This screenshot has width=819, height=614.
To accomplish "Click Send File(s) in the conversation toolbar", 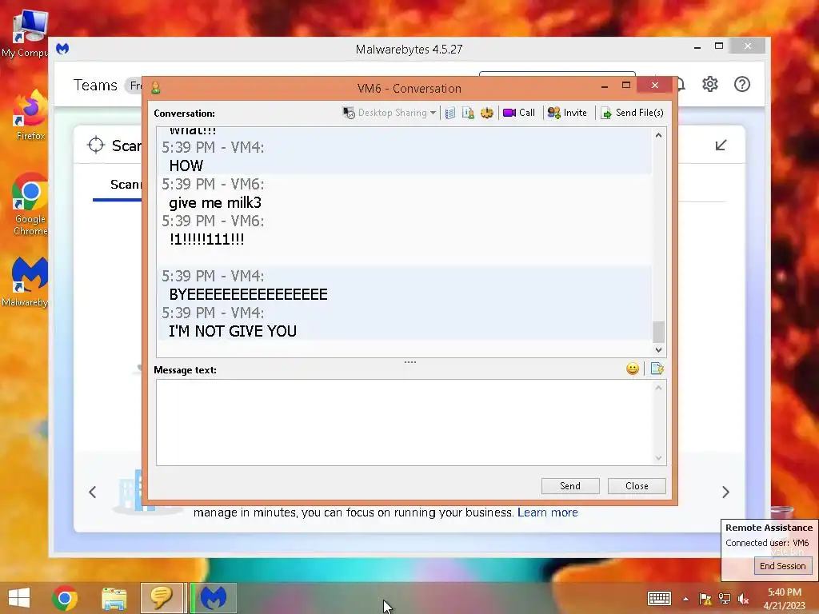I will [632, 113].
